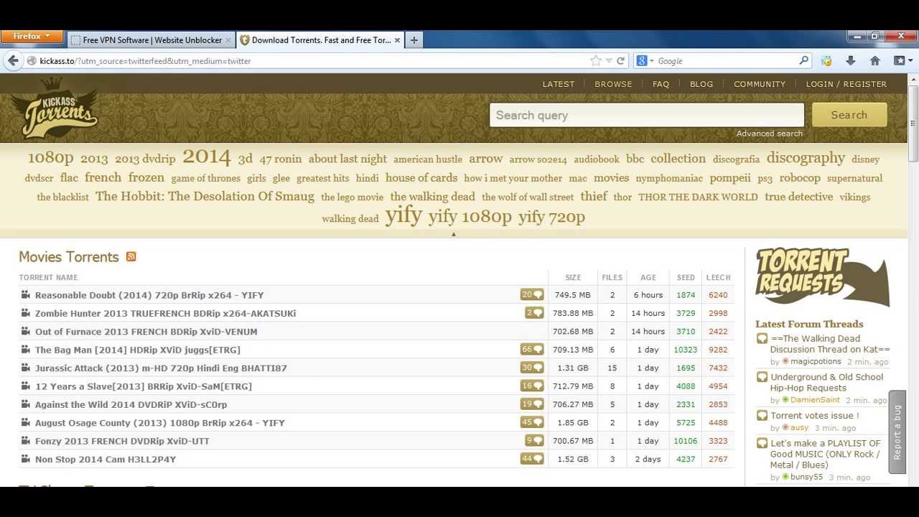
Task: Click the magnifier icon in the Google search box
Action: pyautogui.click(x=804, y=61)
